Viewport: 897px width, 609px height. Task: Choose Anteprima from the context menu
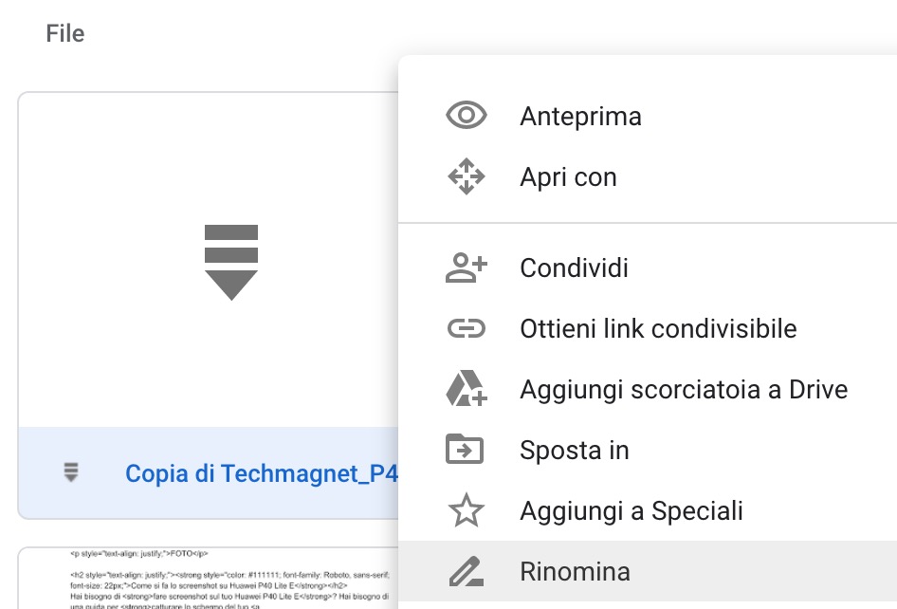(x=580, y=117)
